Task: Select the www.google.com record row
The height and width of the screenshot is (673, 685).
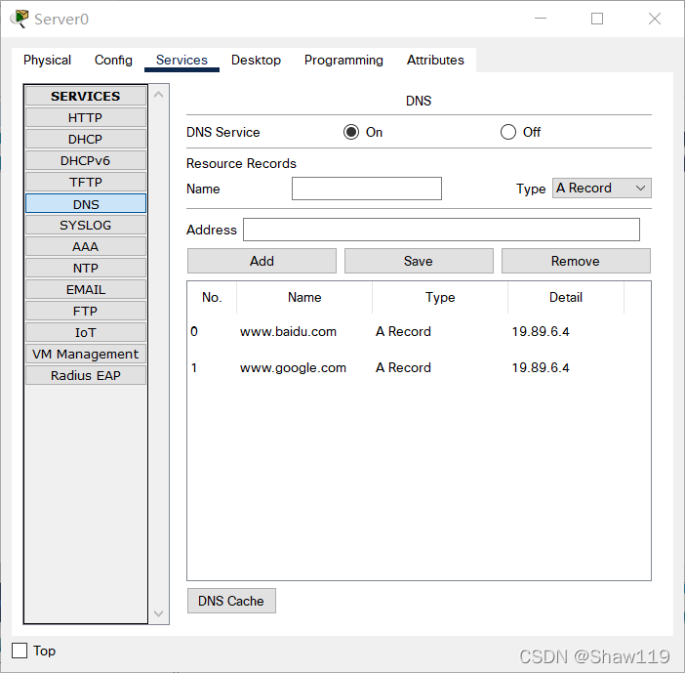Action: tap(293, 368)
